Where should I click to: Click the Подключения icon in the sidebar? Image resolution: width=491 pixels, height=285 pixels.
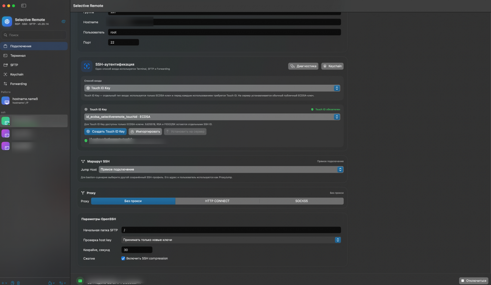coord(5,46)
